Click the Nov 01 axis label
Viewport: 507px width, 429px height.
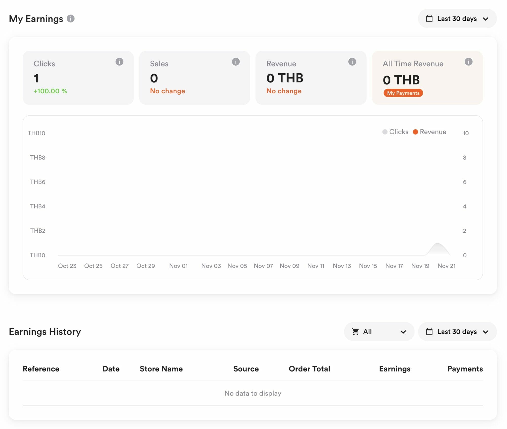point(178,266)
